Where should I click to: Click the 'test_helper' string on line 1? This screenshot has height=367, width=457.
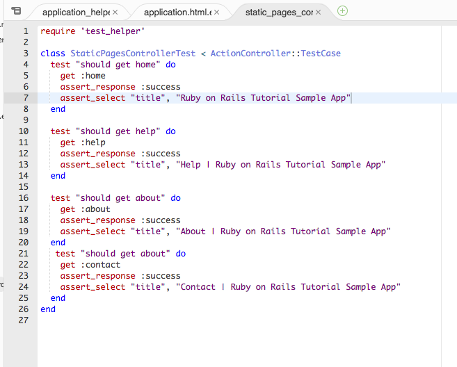pyautogui.click(x=113, y=31)
